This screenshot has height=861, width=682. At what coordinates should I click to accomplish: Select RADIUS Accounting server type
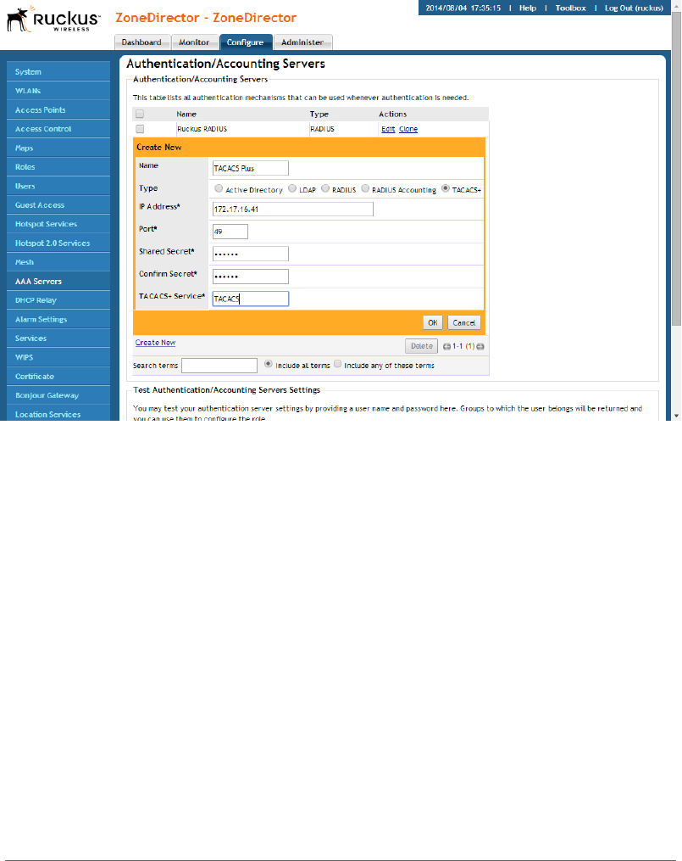click(365, 188)
